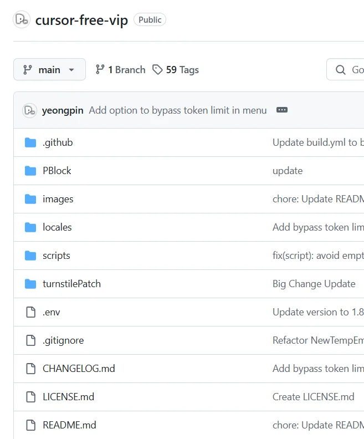Screen dimensions: 364x439
Task: Open the PBlock folder
Action: tap(57, 171)
